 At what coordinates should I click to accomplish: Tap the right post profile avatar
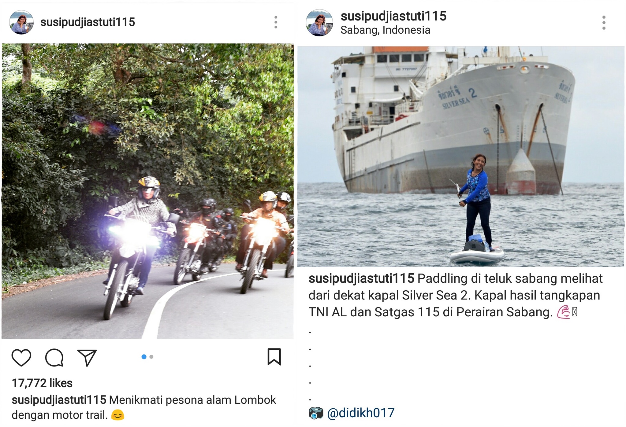pos(319,23)
